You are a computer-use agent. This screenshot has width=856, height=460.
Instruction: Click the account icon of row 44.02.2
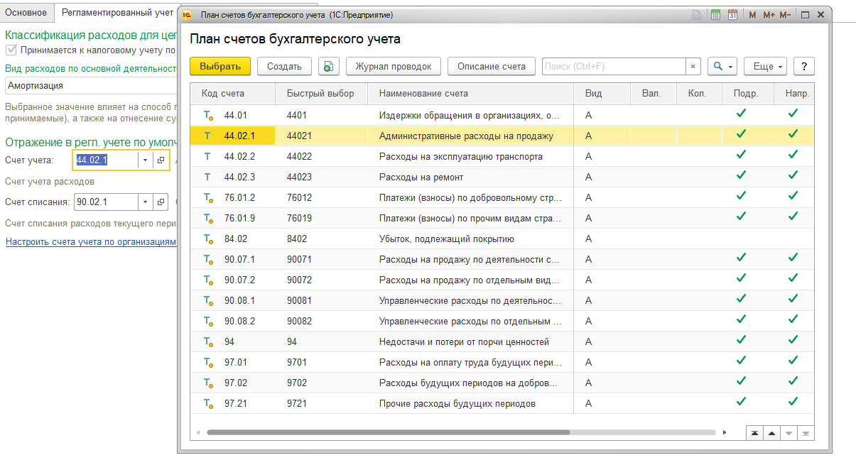[208, 156]
